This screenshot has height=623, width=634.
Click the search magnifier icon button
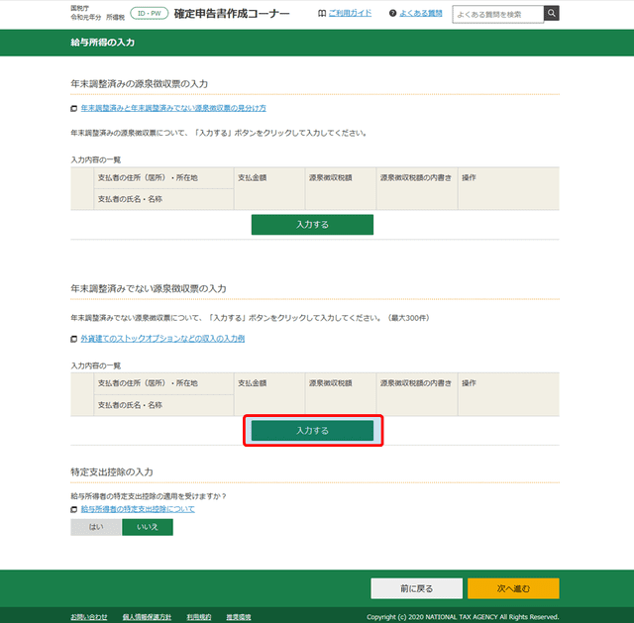(551, 13)
